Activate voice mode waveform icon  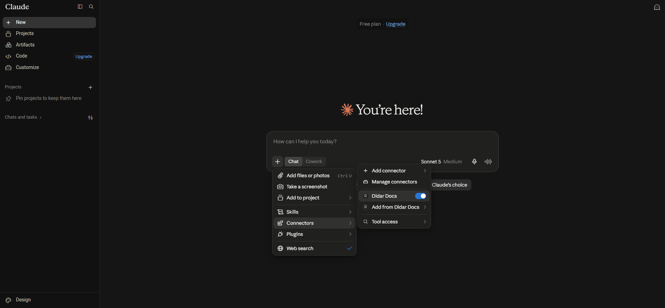[488, 162]
